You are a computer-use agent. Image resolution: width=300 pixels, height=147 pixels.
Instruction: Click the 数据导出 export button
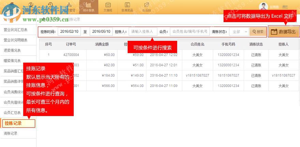pos(284,32)
